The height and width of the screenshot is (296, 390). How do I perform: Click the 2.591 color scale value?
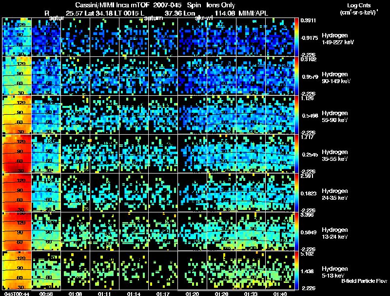pyautogui.click(x=307, y=176)
